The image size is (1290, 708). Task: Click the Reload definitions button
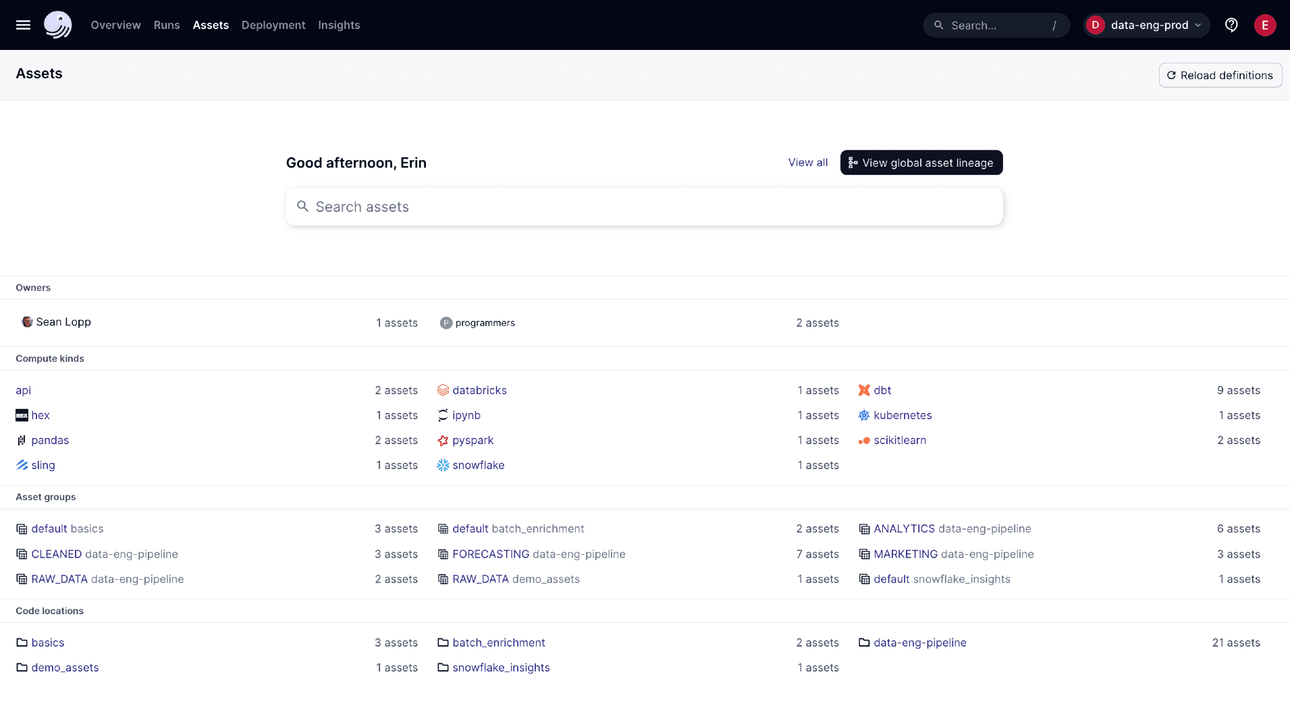pos(1219,75)
